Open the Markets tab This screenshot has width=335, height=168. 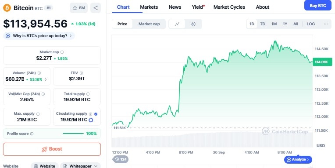[x=149, y=7]
